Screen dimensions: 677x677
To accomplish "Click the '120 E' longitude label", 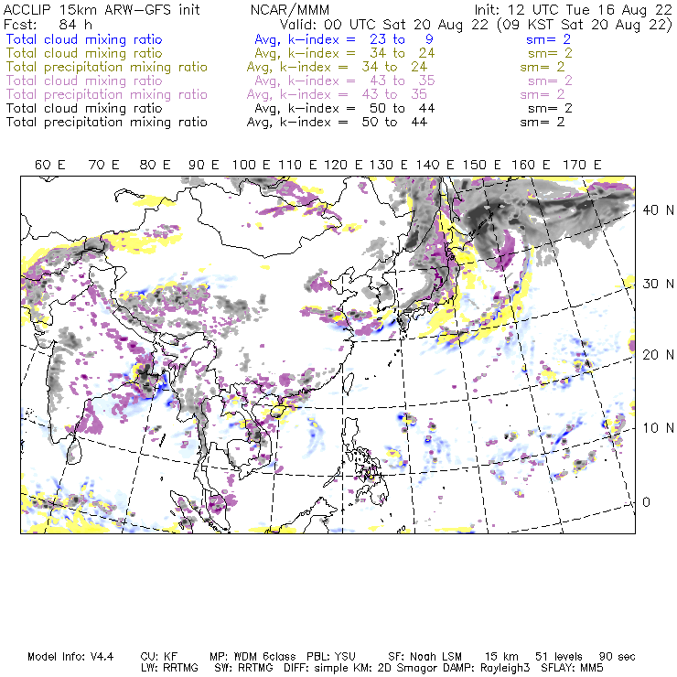I will click(343, 165).
